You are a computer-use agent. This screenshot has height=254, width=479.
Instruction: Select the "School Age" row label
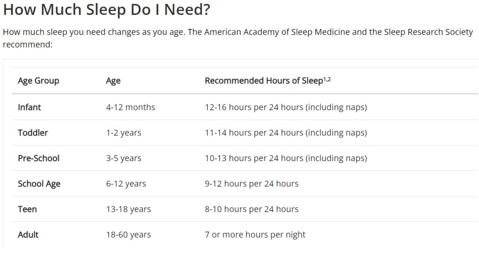click(x=39, y=184)
